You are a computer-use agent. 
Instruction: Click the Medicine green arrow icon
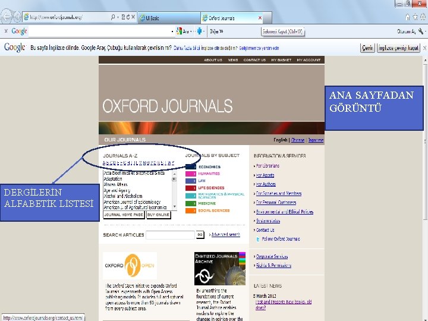(x=191, y=203)
